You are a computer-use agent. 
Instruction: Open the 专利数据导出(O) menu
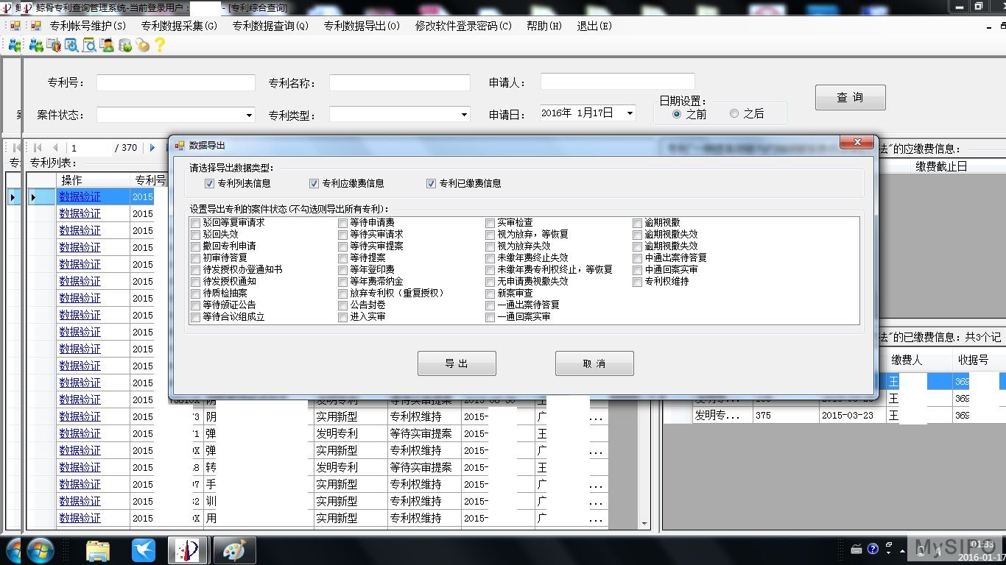(x=362, y=26)
